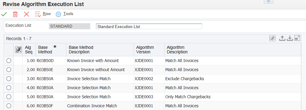306x110 pixels.
Task: Click the R03B50E base method cell
Action: (x=51, y=70)
